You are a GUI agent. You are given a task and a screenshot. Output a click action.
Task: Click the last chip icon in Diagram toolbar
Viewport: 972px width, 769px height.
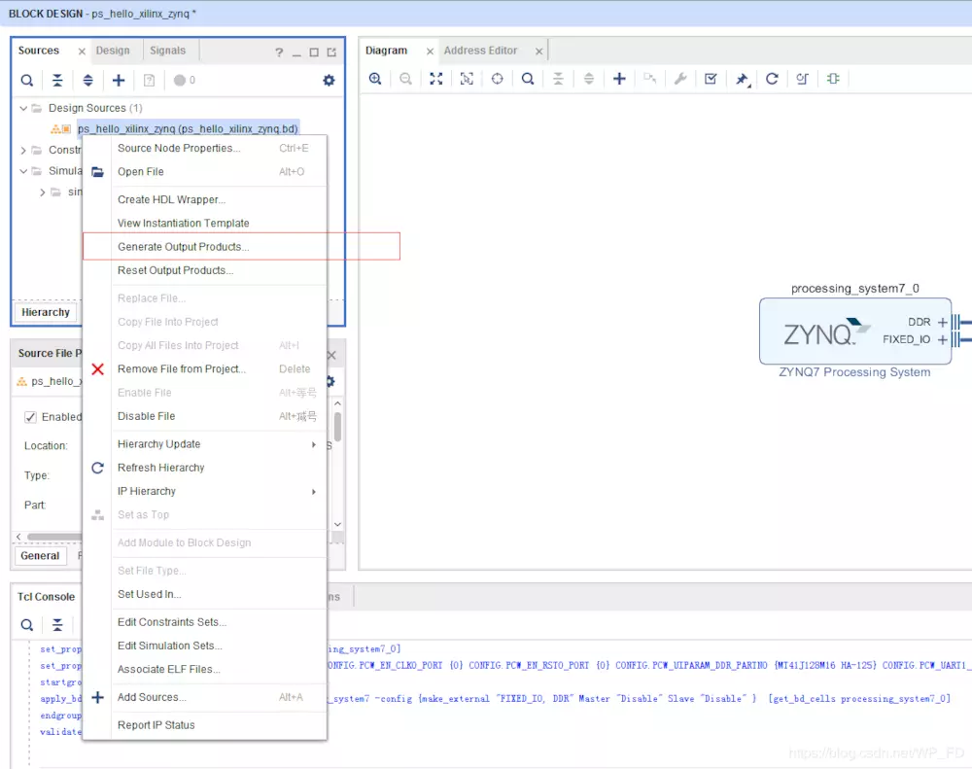coord(833,79)
